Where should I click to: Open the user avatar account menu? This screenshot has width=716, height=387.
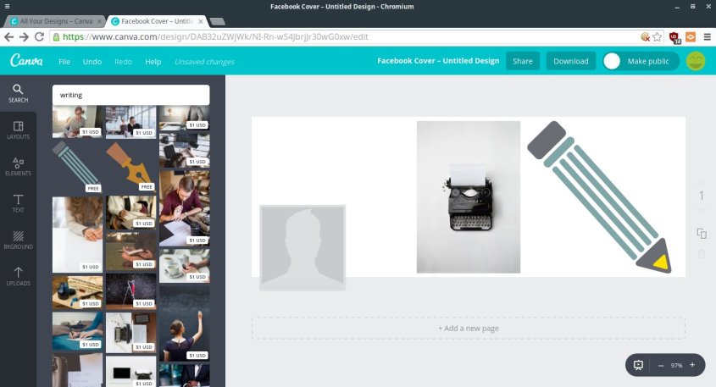pos(696,61)
